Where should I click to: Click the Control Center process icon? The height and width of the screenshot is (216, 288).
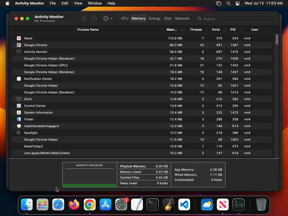click(19, 106)
